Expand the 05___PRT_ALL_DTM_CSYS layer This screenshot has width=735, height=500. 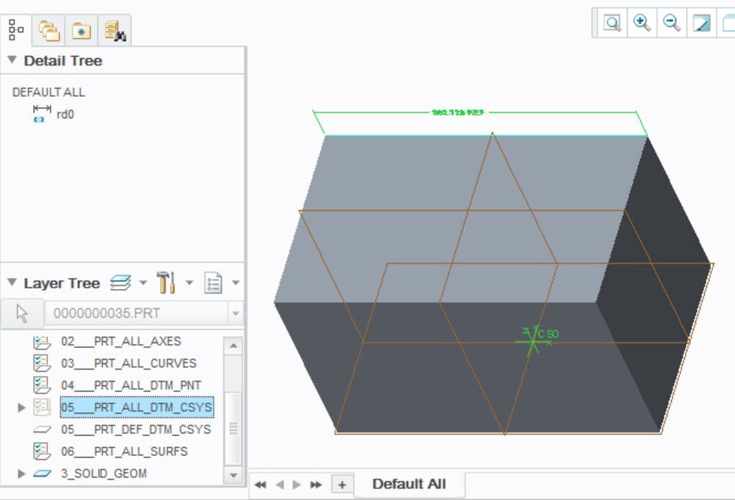point(21,407)
